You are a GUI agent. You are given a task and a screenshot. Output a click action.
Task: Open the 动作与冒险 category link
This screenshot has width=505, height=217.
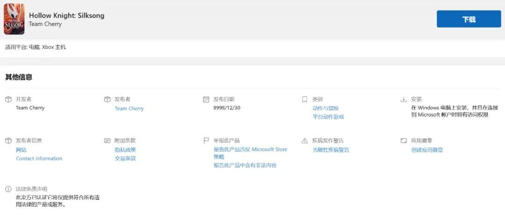pyautogui.click(x=325, y=108)
